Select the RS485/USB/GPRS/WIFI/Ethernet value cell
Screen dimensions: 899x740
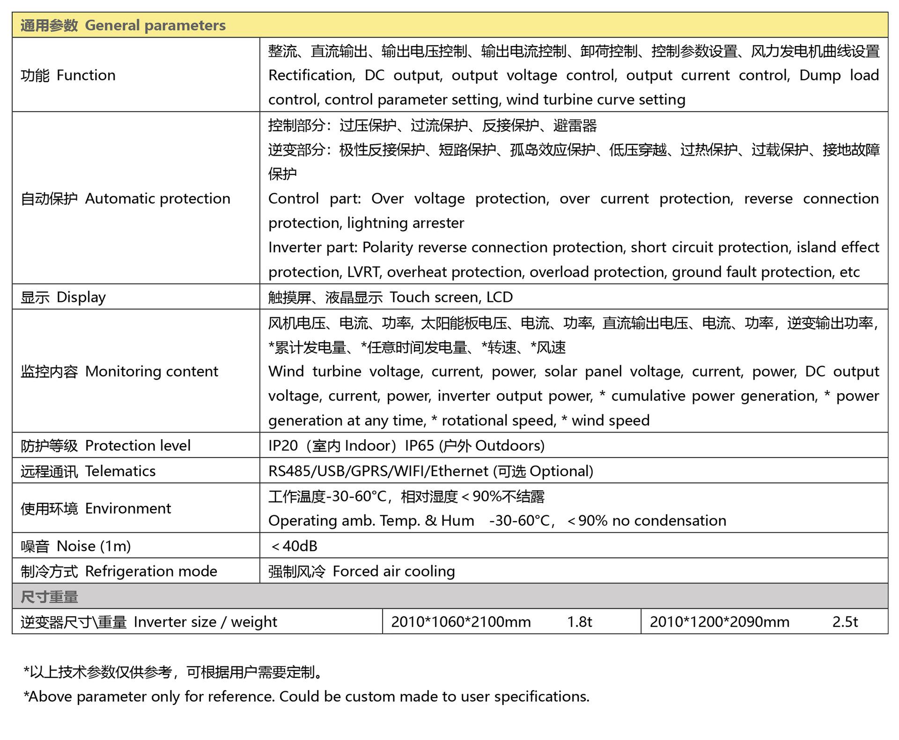pos(430,471)
